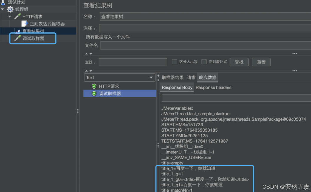Click the search box under Response Body

coord(236,98)
